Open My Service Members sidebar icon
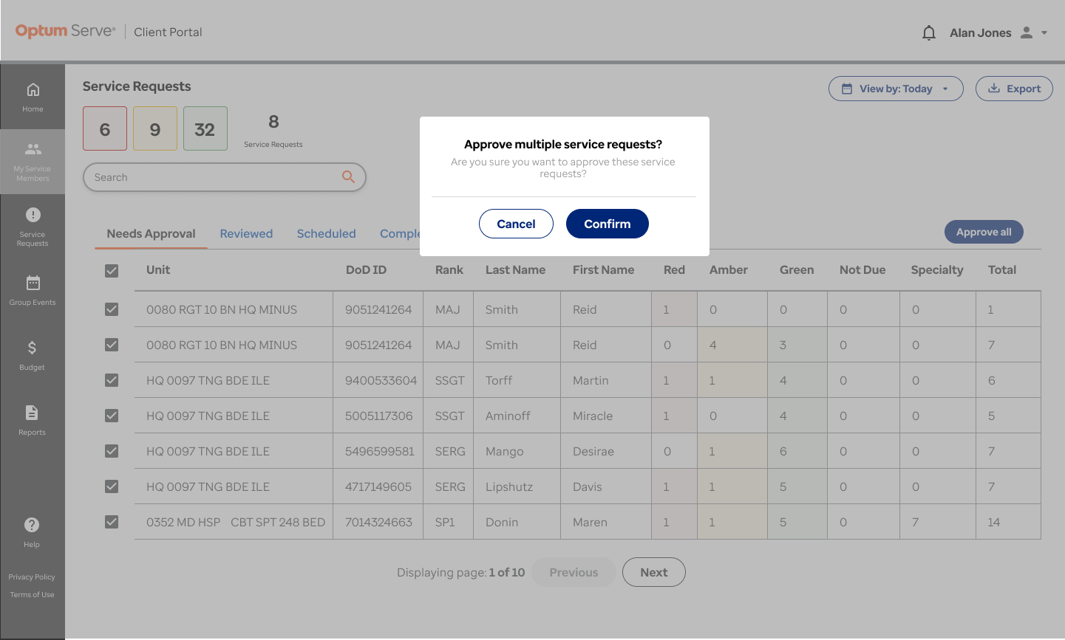 (x=33, y=149)
